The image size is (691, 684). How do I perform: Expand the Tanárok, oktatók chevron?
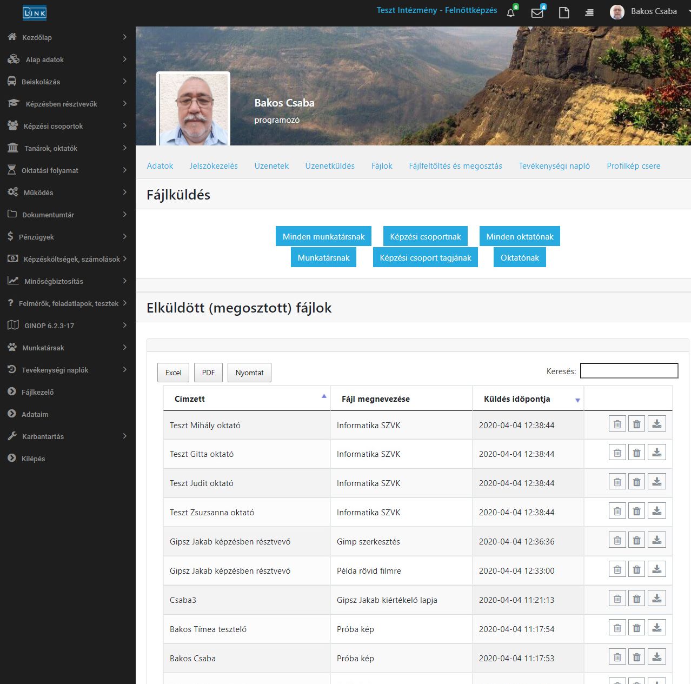[x=125, y=148]
